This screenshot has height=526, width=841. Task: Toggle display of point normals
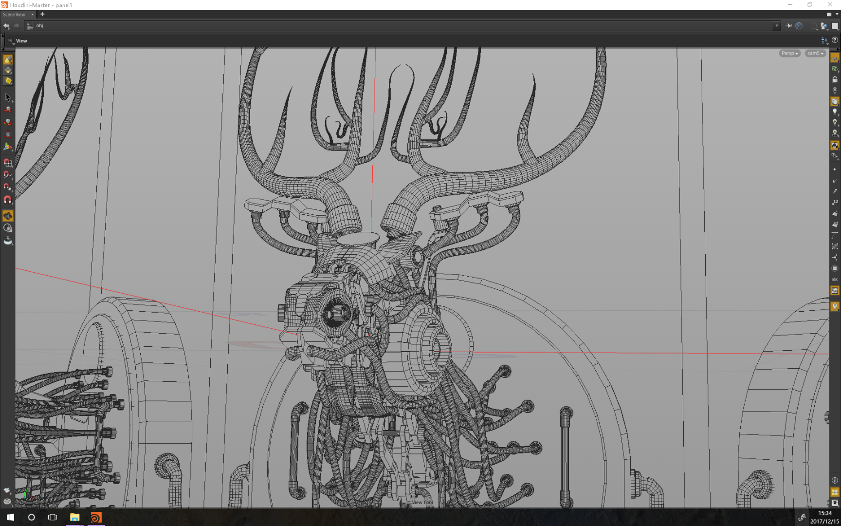coord(835,181)
